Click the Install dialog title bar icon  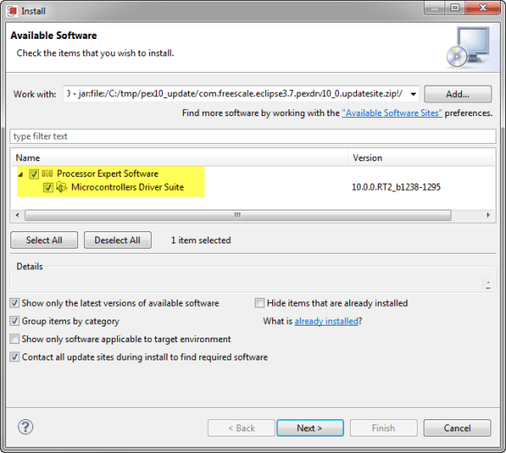pos(12,11)
